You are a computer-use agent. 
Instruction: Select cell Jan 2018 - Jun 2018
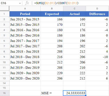[25, 52]
